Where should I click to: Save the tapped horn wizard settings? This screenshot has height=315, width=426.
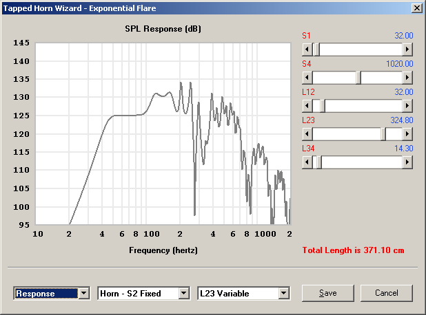tap(328, 293)
